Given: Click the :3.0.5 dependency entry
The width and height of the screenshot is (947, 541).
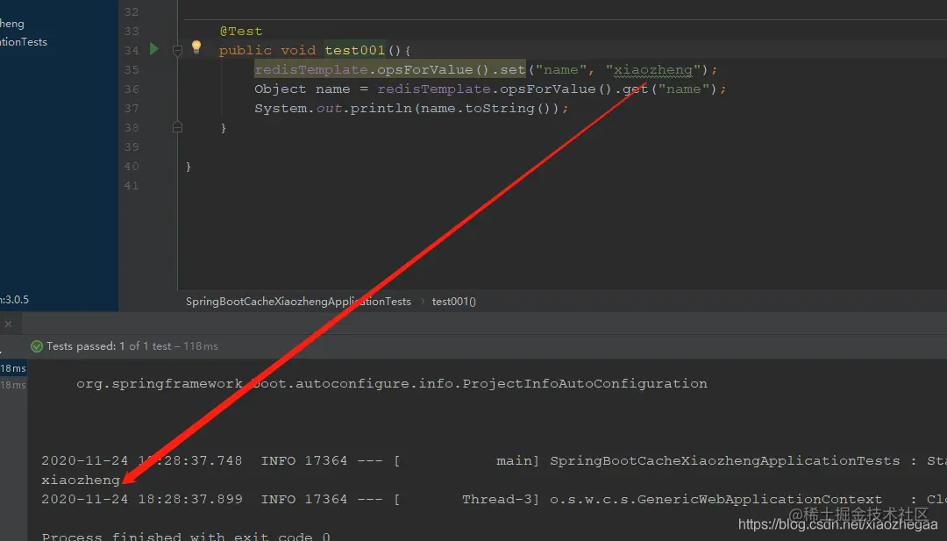Looking at the screenshot, I should (x=15, y=300).
